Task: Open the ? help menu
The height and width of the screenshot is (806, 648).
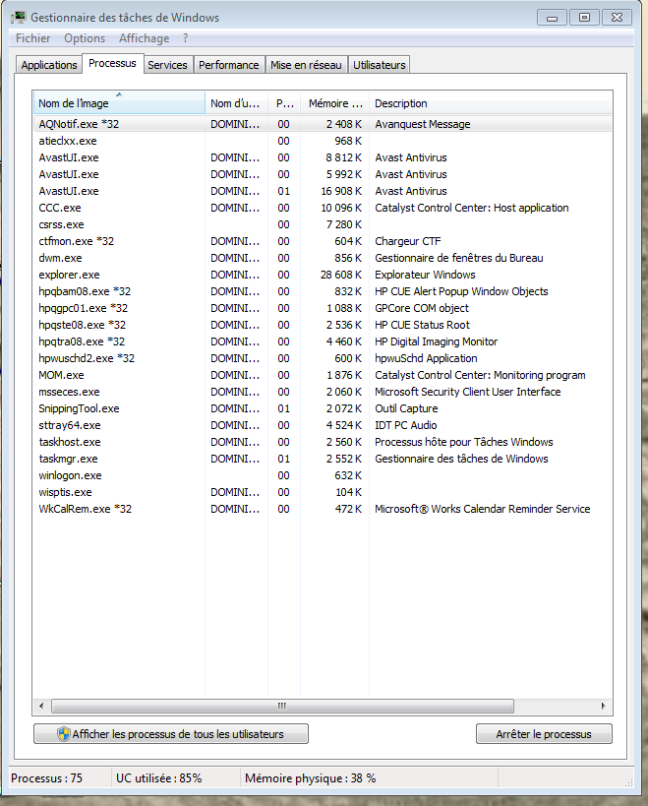Action: 186,38
